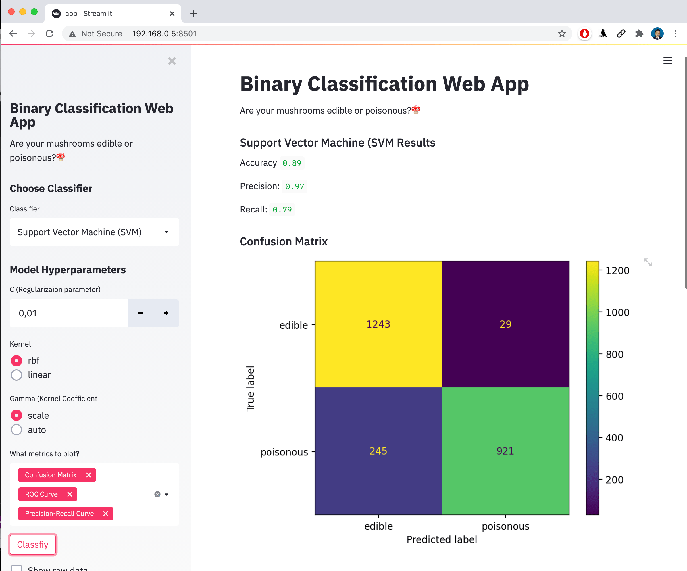Go back in browser history
Viewport: 687px width, 571px height.
[13, 34]
